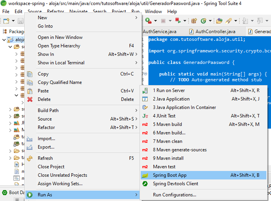Click the JUnit Test icon
Viewport: 271px width, 201px height.
click(145, 116)
